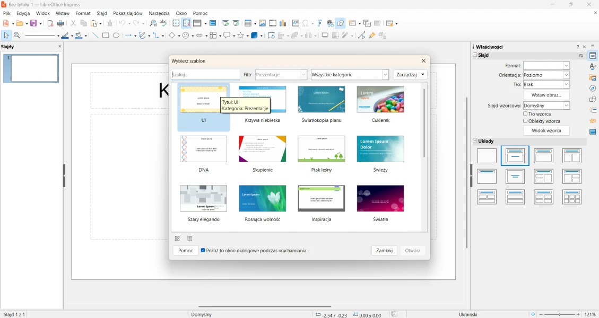The image size is (599, 318).
Task: Uncheck 'Pokaż to okno dialogowe podczas uruchamiania'
Action: coord(203,251)
